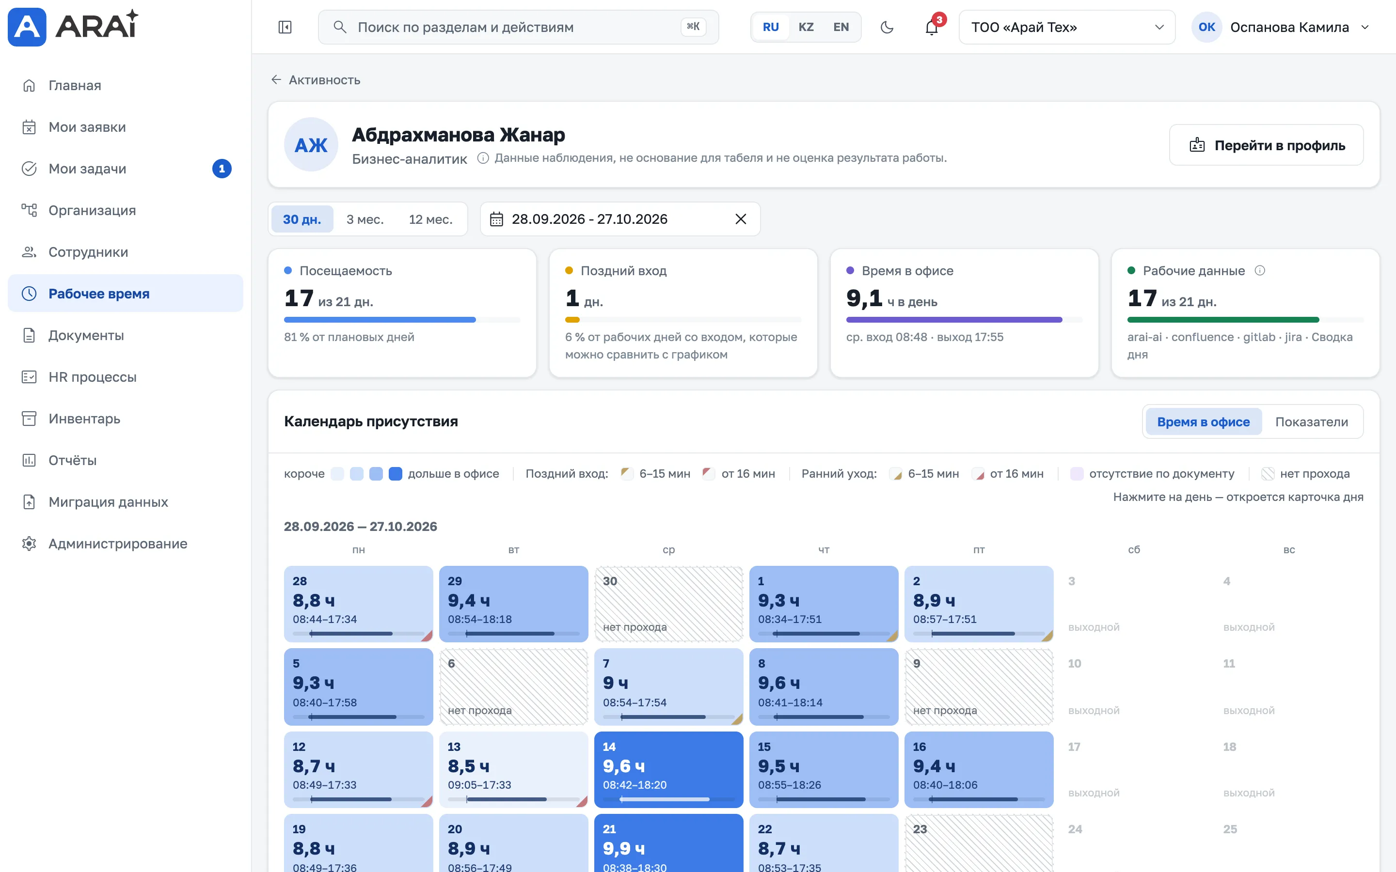The width and height of the screenshot is (1396, 872).
Task: Collapse the sidebar with the panel icon
Action: click(x=285, y=27)
